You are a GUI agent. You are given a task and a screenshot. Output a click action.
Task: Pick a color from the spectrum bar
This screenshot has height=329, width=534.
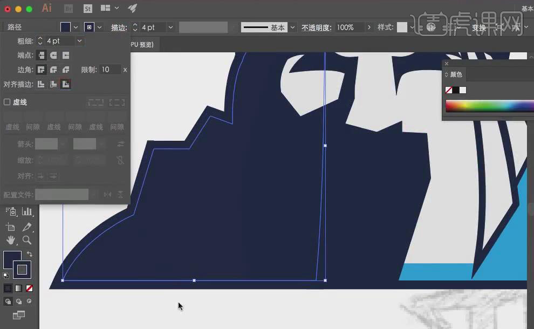click(x=490, y=106)
